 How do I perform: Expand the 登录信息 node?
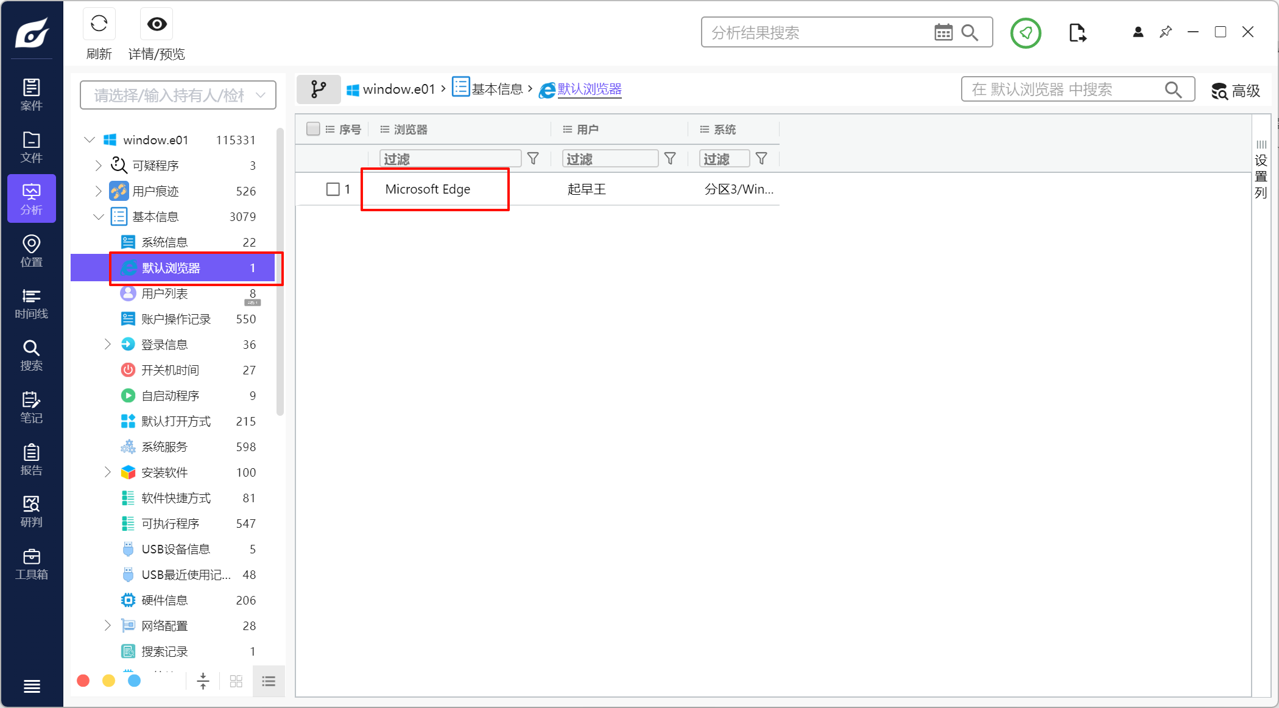click(108, 345)
